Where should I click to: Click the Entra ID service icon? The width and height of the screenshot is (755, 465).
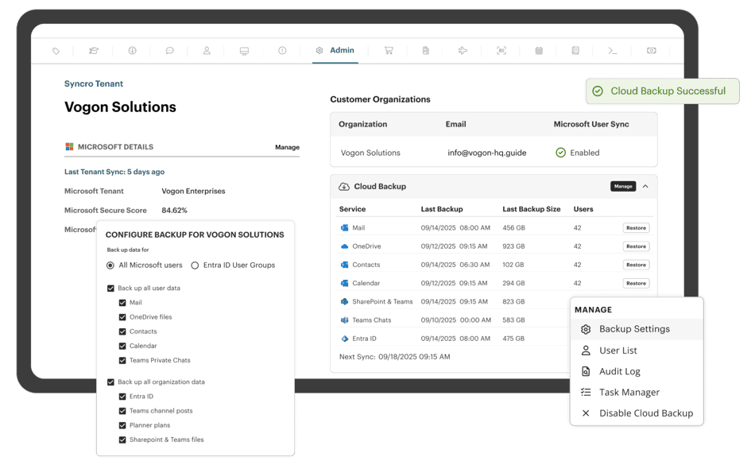[345, 339]
